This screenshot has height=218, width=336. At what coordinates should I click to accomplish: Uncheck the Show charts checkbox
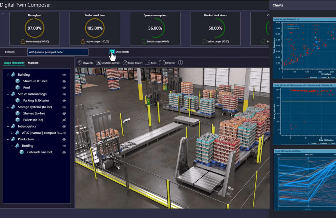pos(112,51)
